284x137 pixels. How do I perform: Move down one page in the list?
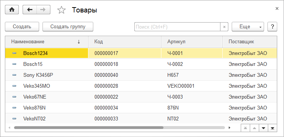point(264,128)
